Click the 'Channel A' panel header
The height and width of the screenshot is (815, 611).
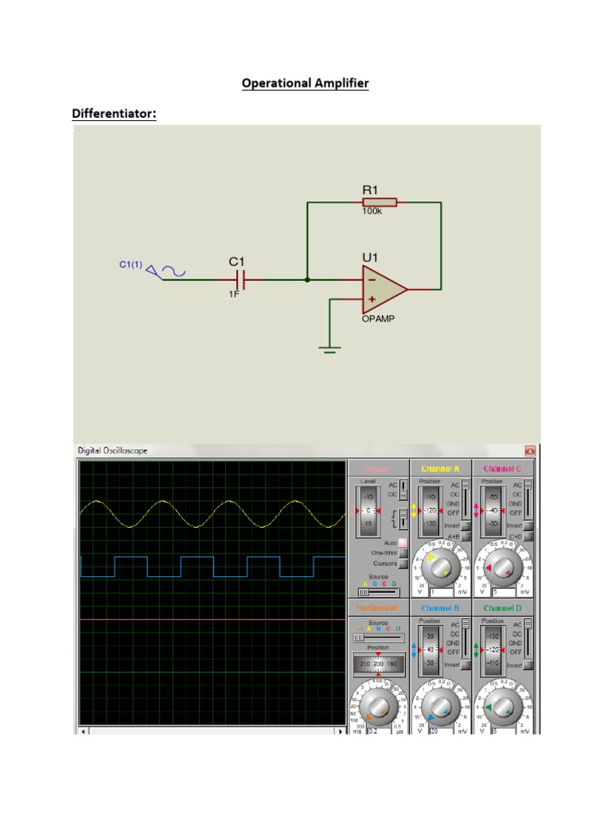[440, 469]
